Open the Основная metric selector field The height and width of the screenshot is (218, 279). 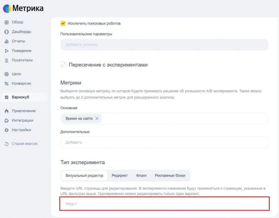click(164, 119)
